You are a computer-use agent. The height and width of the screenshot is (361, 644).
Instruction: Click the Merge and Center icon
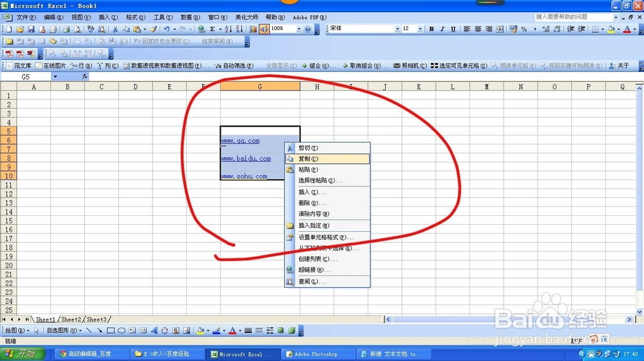click(500, 29)
